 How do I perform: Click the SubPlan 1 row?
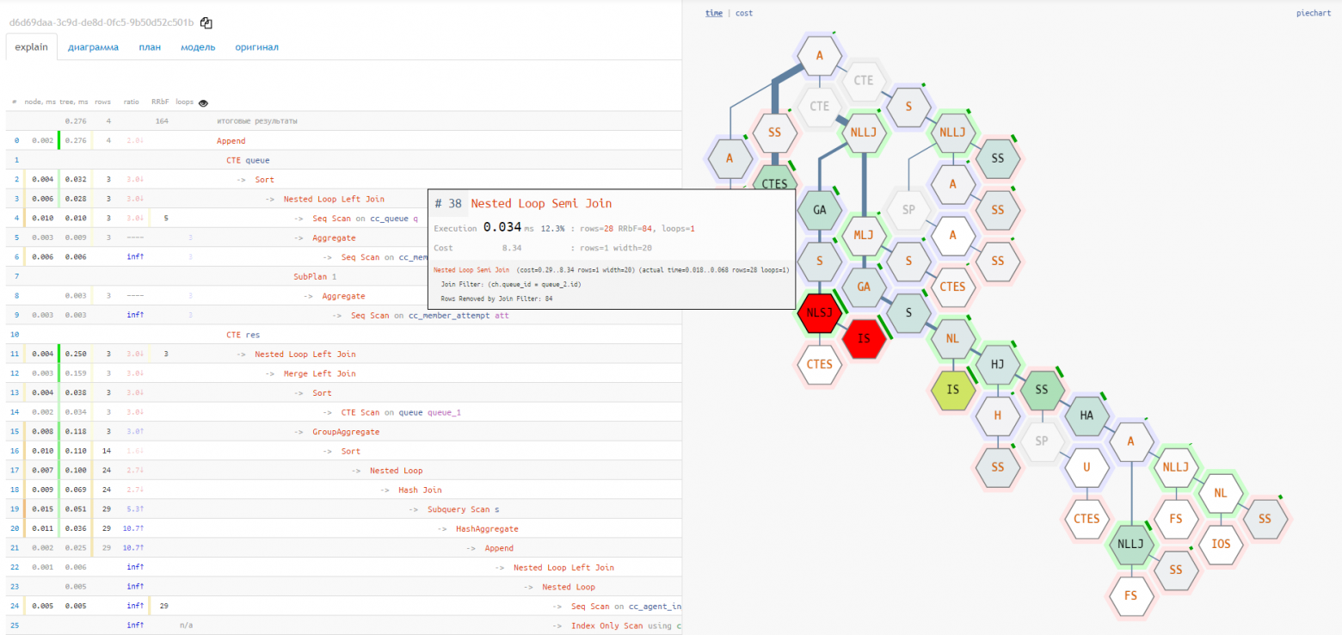click(x=315, y=276)
